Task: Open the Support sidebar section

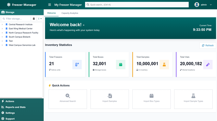Action: pos(22,119)
